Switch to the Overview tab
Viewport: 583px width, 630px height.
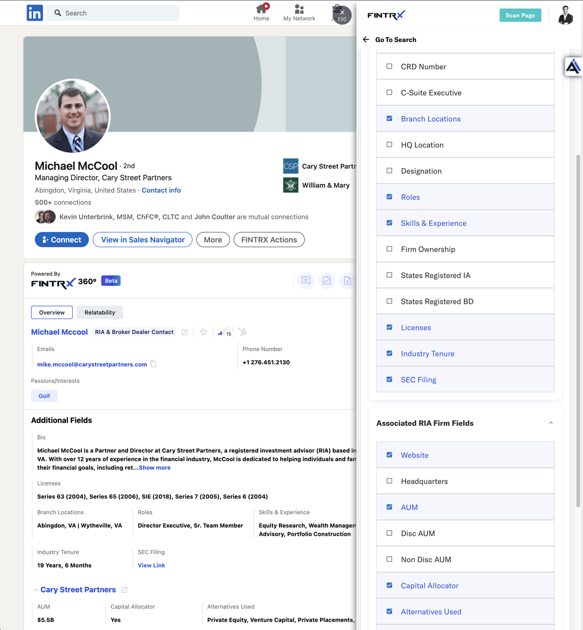tap(52, 312)
